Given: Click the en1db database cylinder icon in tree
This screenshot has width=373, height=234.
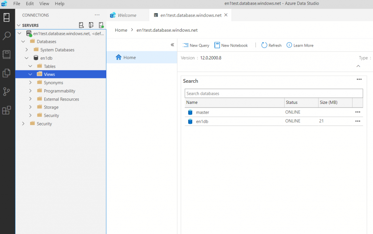Looking at the screenshot, I should pos(36,58).
